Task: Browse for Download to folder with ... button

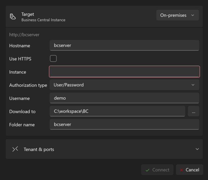Action: 193,111
